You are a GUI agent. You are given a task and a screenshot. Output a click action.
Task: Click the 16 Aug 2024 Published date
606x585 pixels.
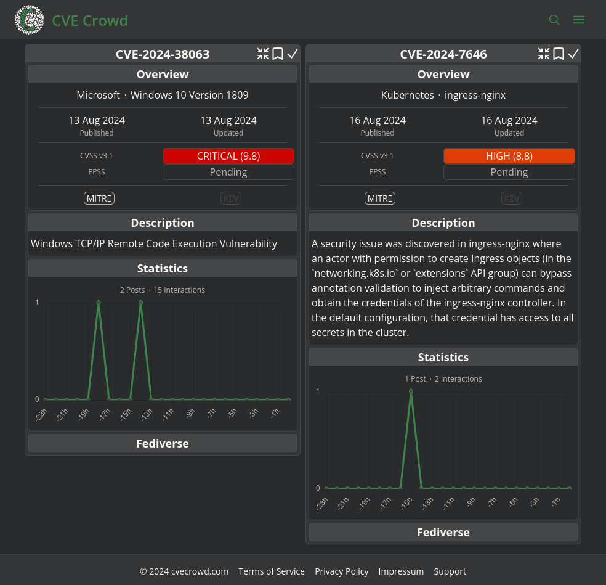(378, 120)
